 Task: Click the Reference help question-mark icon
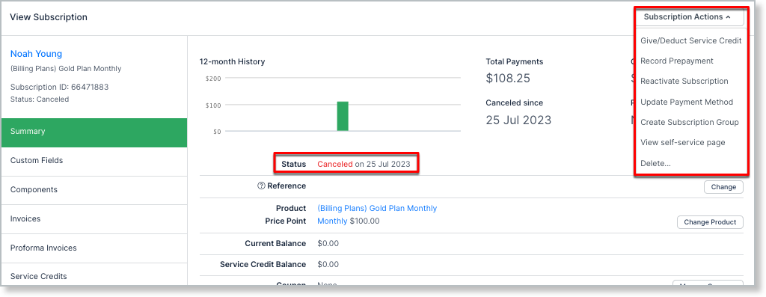261,186
